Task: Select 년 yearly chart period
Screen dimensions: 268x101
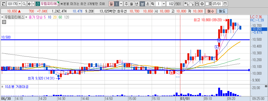Action: point(136,4)
